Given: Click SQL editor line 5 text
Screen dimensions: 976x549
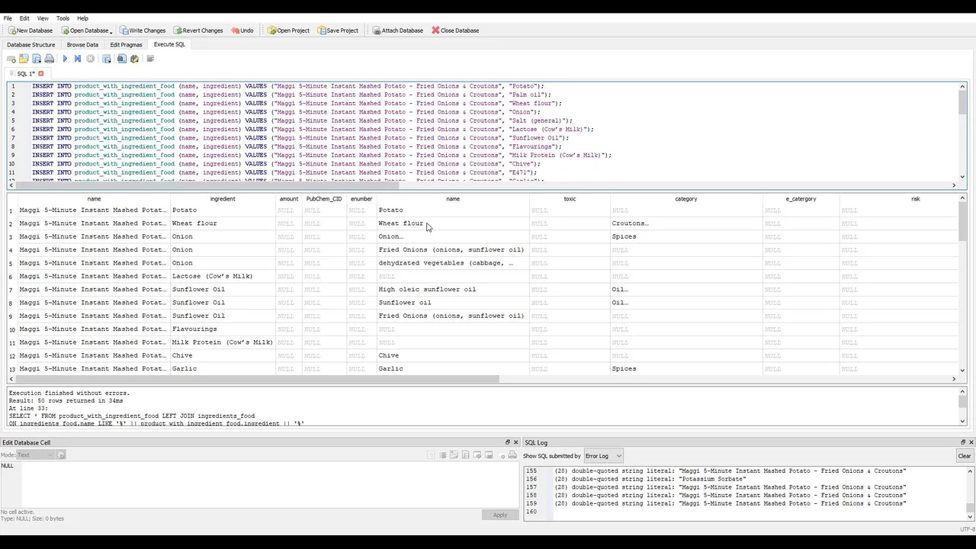Looking at the screenshot, I should [x=303, y=120].
